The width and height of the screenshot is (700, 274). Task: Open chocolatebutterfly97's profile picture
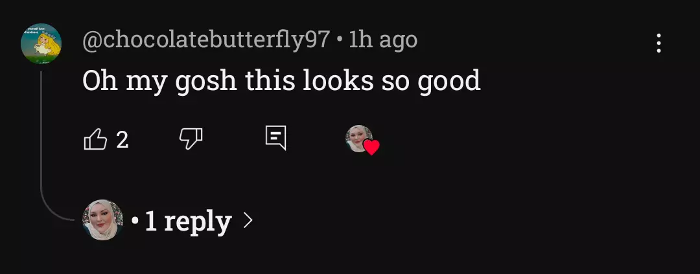[x=41, y=44]
